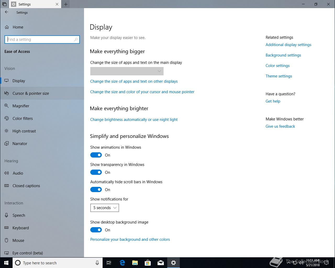Click the Home house icon

[x=7, y=27]
